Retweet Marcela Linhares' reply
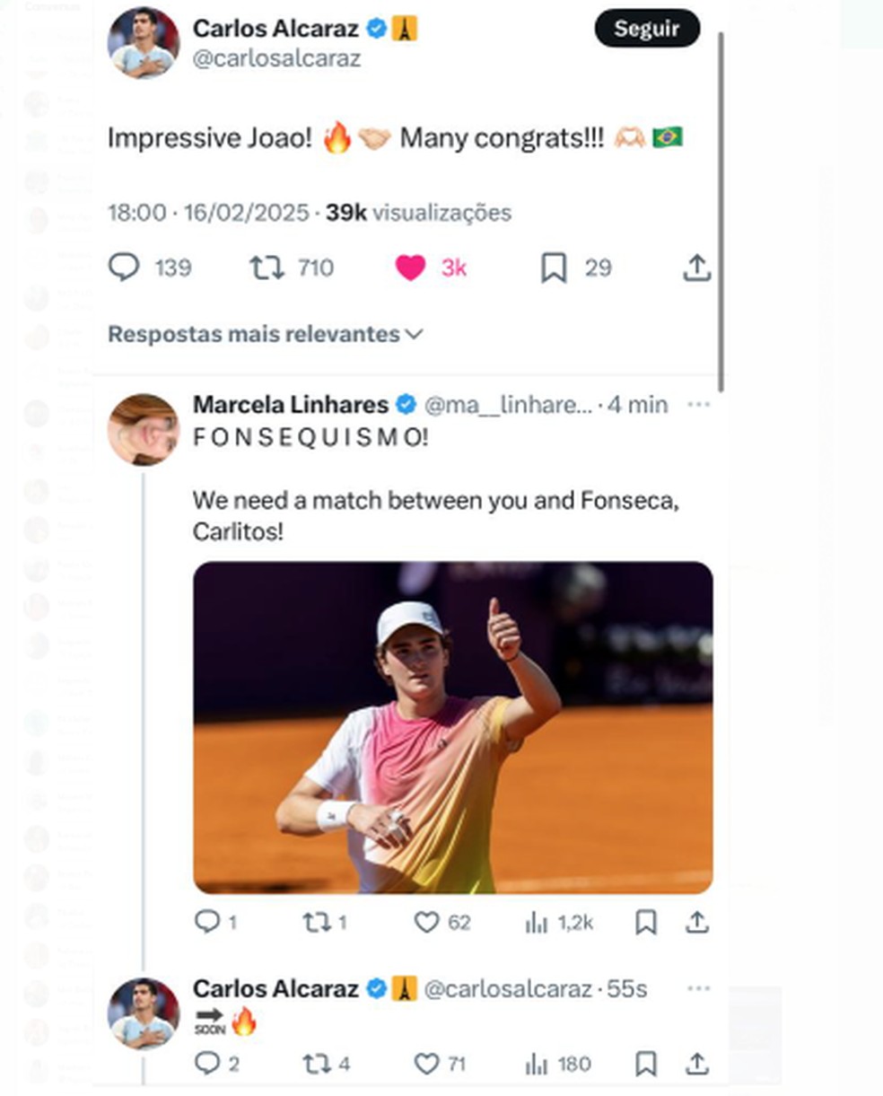Image resolution: width=883 pixels, height=1096 pixels. click(x=317, y=922)
